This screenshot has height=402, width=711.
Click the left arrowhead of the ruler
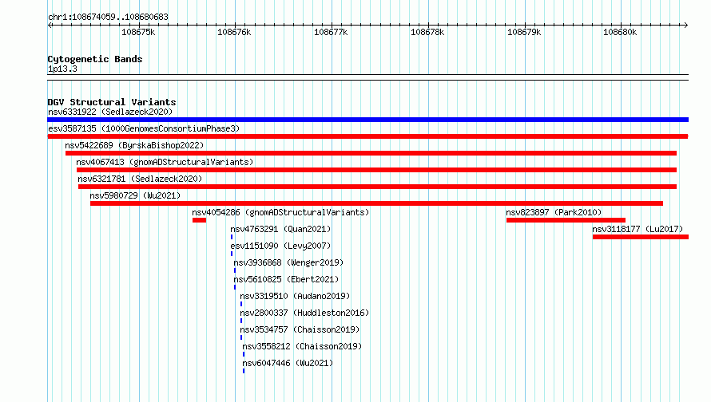pos(50,26)
